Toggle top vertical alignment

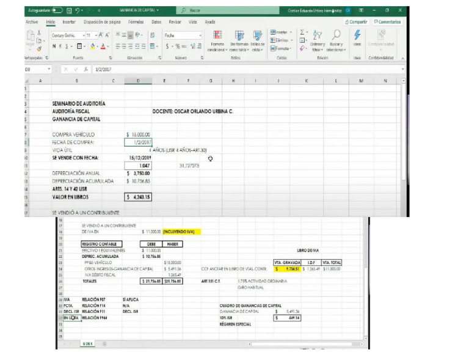117,35
